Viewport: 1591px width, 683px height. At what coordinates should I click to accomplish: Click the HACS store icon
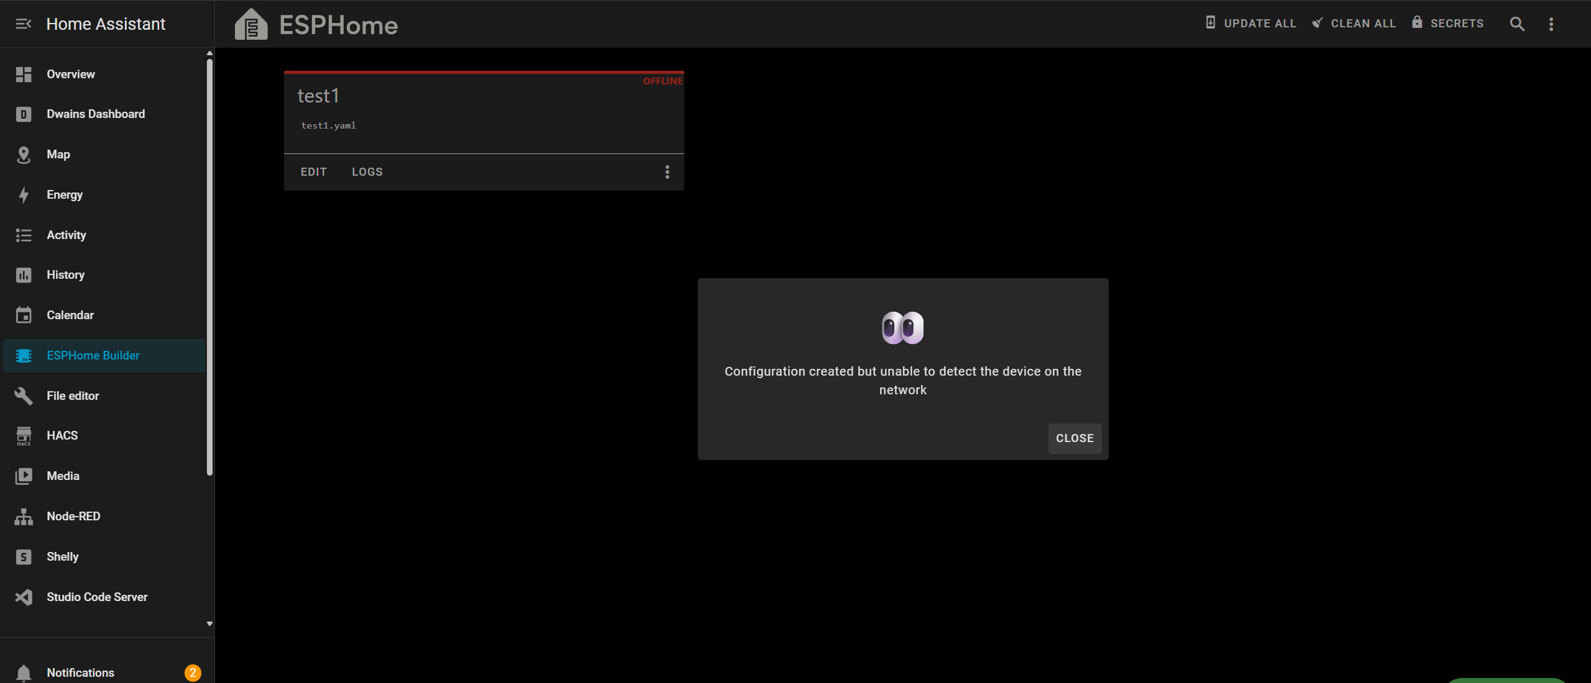[x=24, y=436]
